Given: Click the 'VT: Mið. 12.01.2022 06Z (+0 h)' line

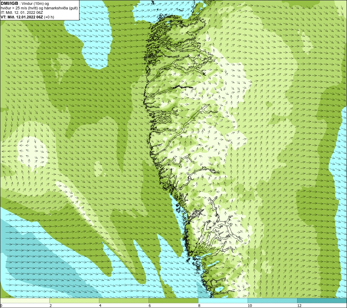Looking at the screenshot, I should pyautogui.click(x=27, y=17).
